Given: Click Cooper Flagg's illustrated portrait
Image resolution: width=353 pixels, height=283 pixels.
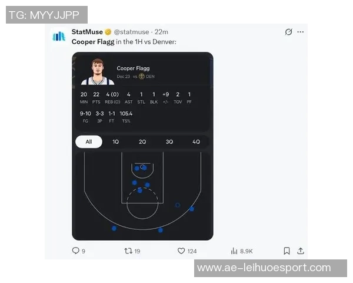Looking at the screenshot, I should coord(98,72).
